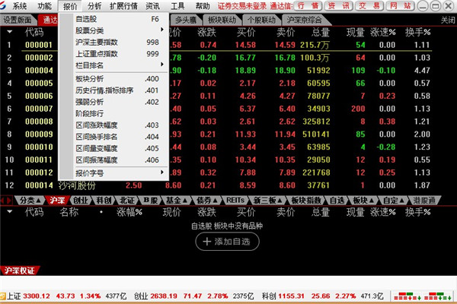Expand the 股票分类 submenu
The width and height of the screenshot is (457, 304).
[120, 30]
